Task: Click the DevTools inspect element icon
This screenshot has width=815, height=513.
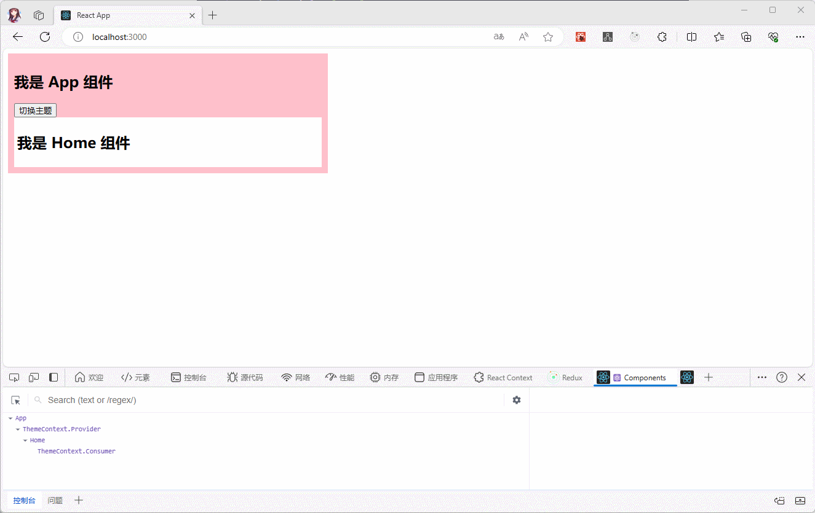Action: click(14, 377)
